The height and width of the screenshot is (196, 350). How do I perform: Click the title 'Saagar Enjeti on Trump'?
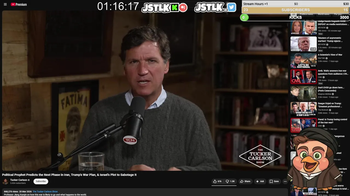330,105
